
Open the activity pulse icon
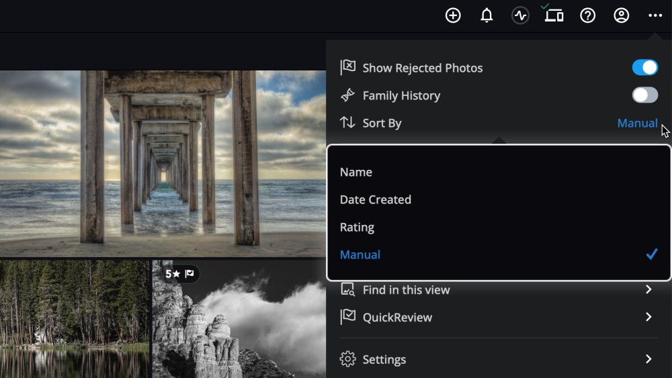[520, 15]
